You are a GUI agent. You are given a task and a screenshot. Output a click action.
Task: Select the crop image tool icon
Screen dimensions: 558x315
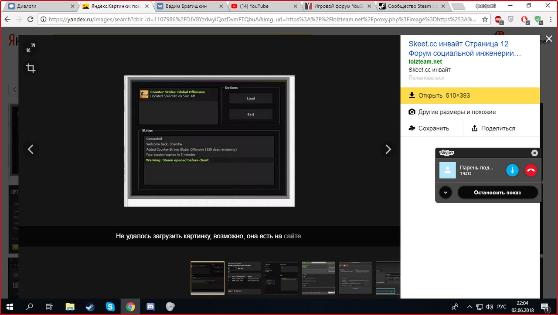coord(31,68)
